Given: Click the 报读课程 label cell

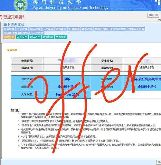Looking at the screenshot, I should coord(27,68).
